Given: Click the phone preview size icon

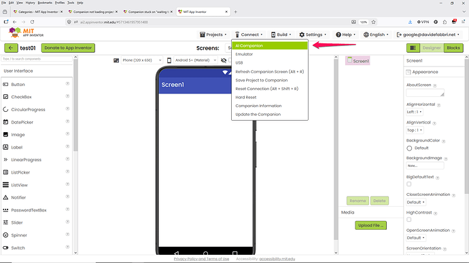Looking at the screenshot, I should pos(116,60).
